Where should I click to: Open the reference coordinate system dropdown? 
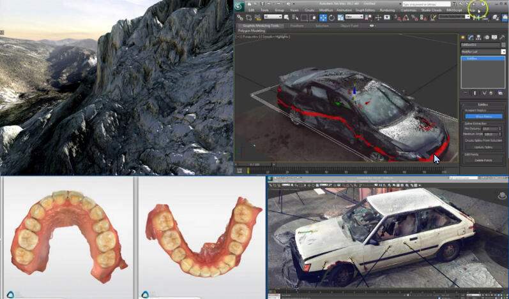coord(355,17)
